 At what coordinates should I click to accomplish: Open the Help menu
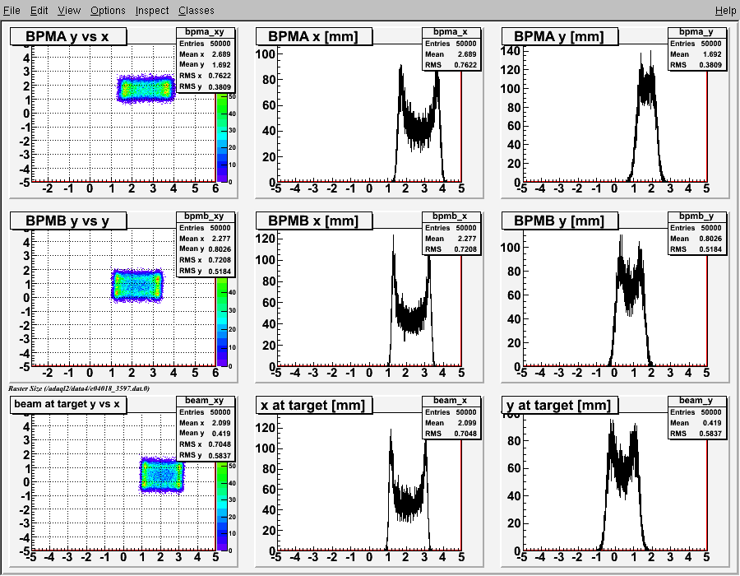tap(725, 11)
